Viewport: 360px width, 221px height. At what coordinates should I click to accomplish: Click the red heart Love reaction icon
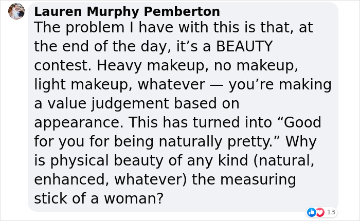[319, 212]
